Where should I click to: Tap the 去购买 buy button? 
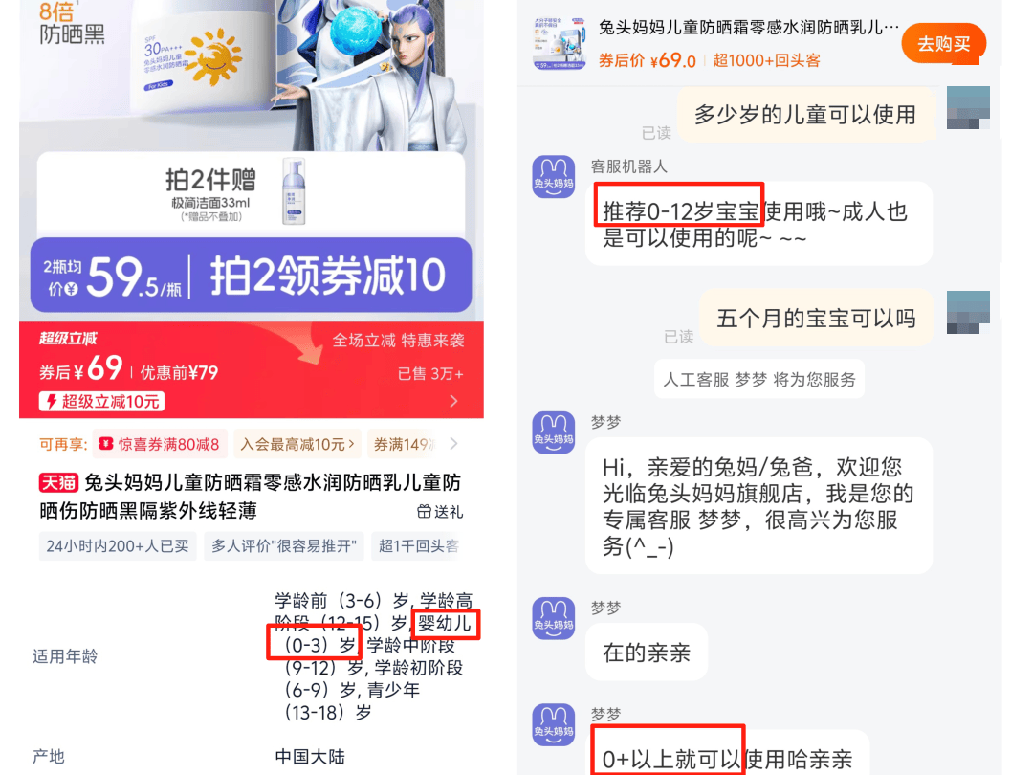pyautogui.click(x=943, y=43)
